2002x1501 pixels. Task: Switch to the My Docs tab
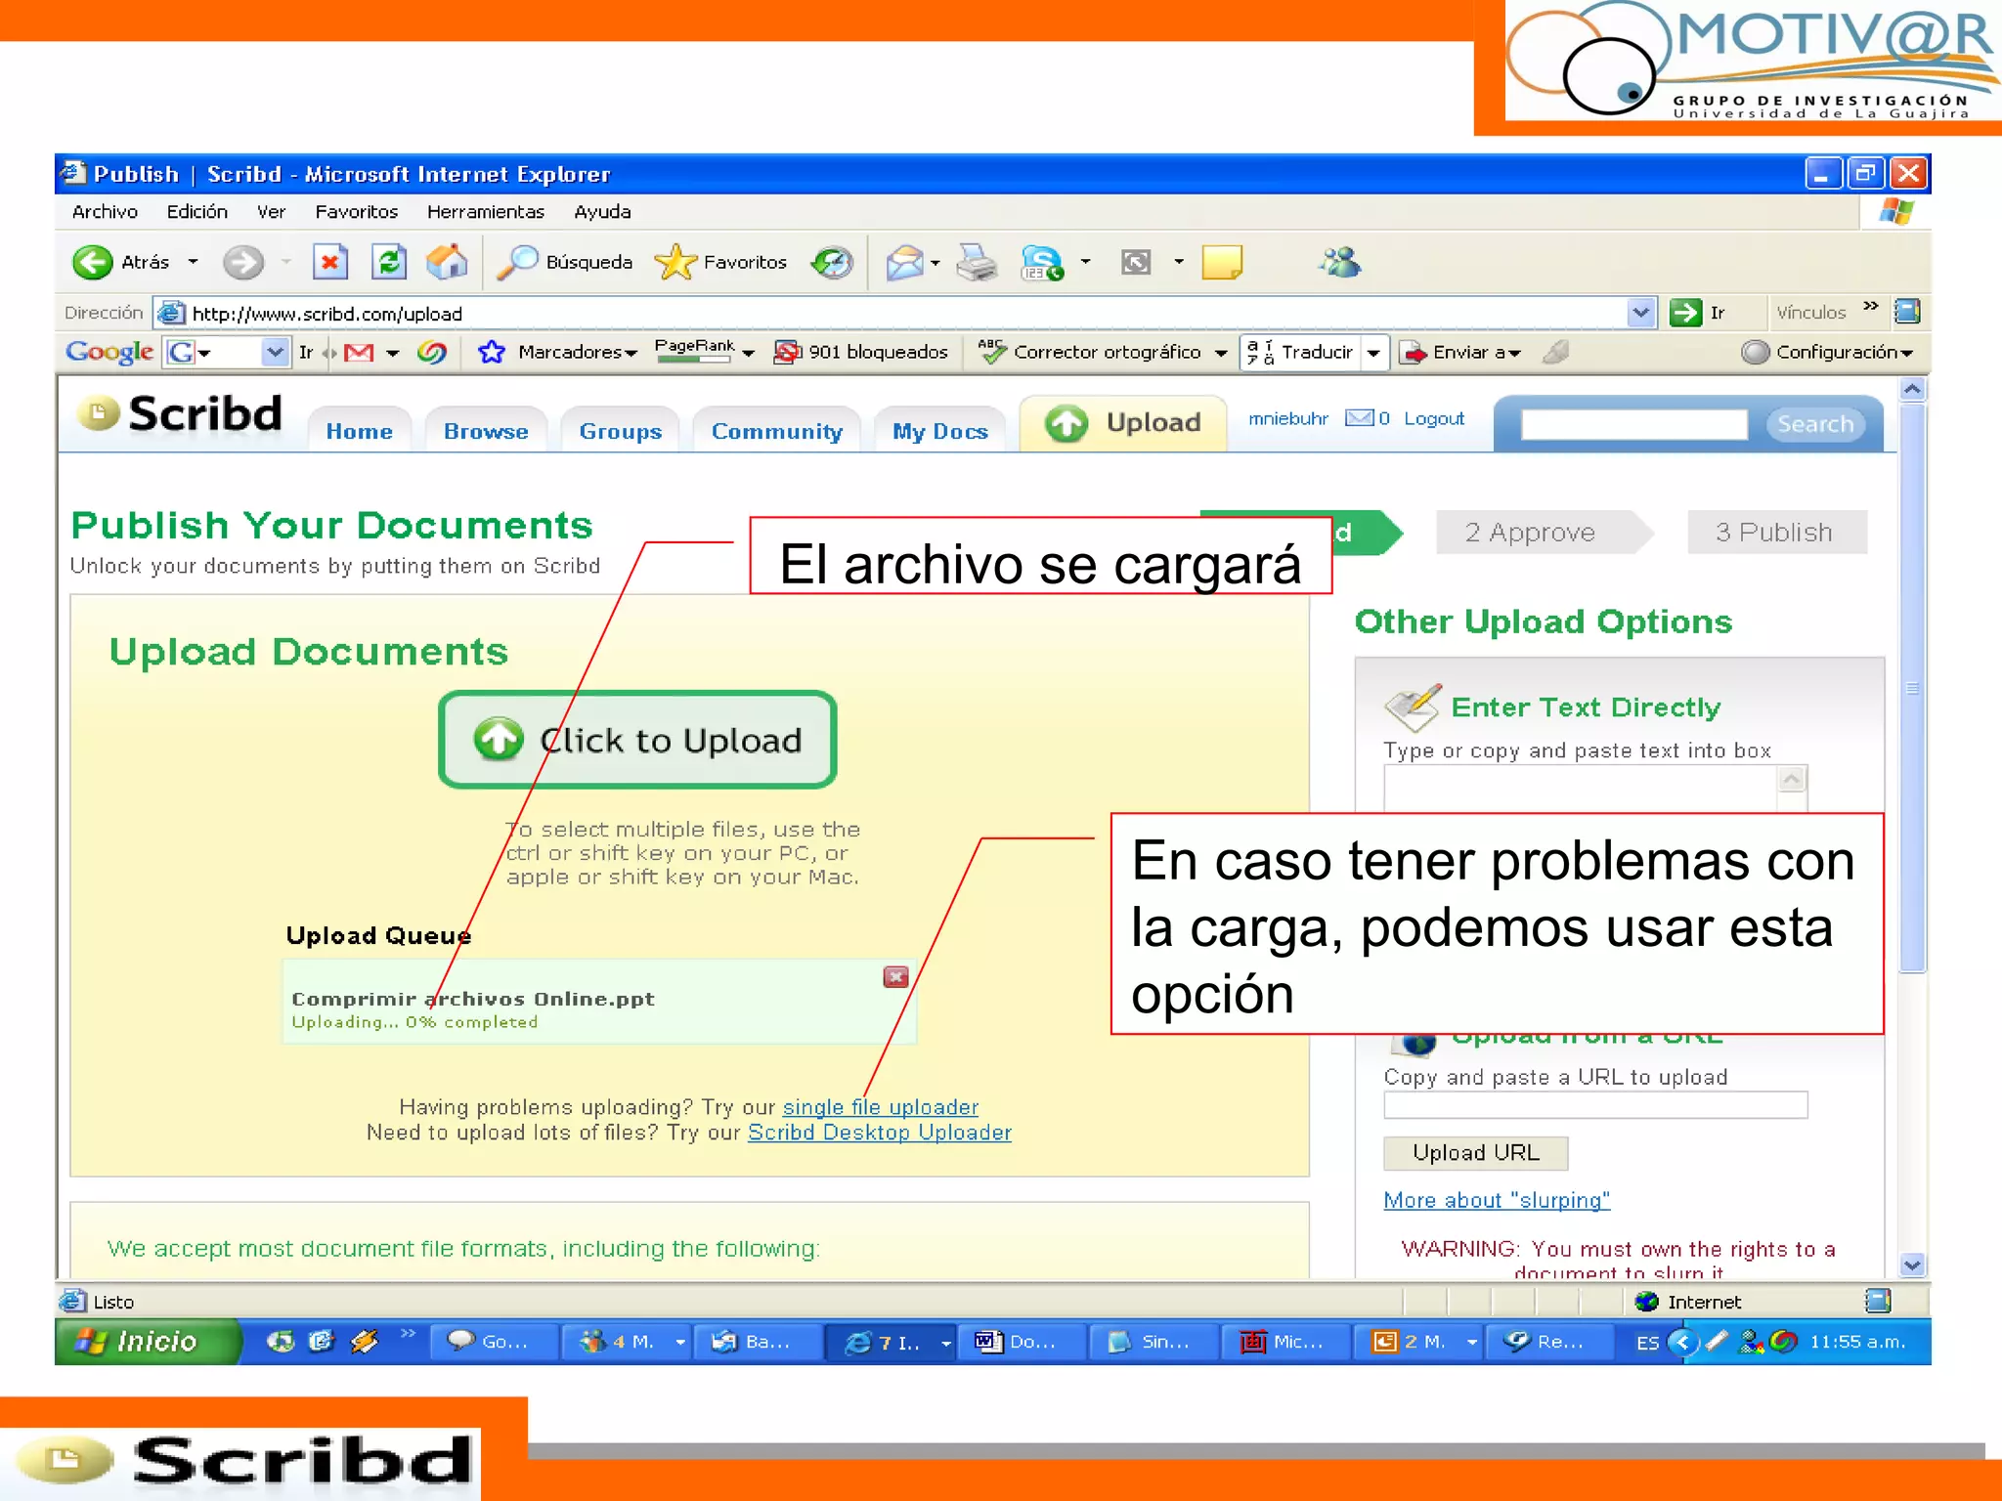(x=939, y=431)
